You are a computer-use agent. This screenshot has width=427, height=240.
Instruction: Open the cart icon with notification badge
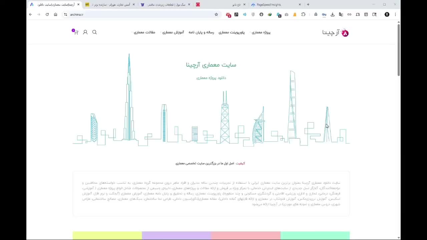point(76,32)
